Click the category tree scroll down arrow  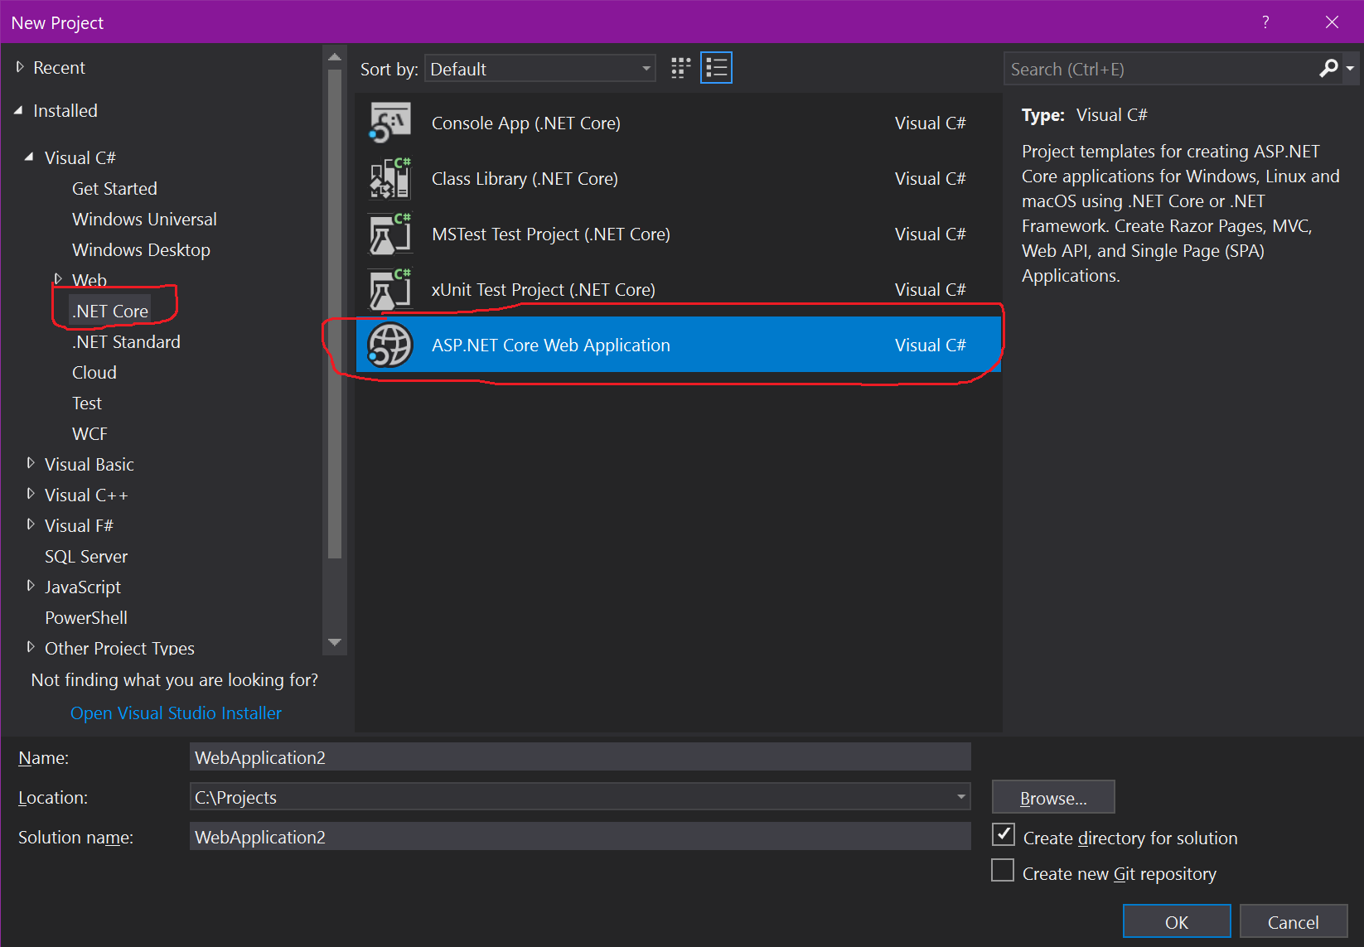click(335, 642)
